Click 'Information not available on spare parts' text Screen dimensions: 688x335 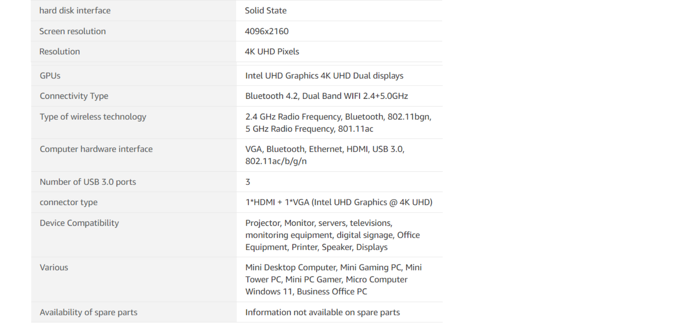[x=322, y=312]
